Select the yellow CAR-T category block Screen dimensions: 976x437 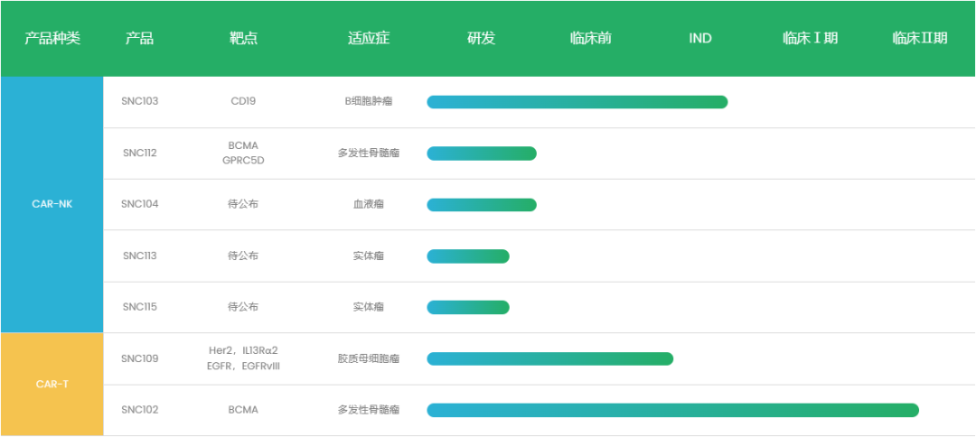[x=52, y=384]
